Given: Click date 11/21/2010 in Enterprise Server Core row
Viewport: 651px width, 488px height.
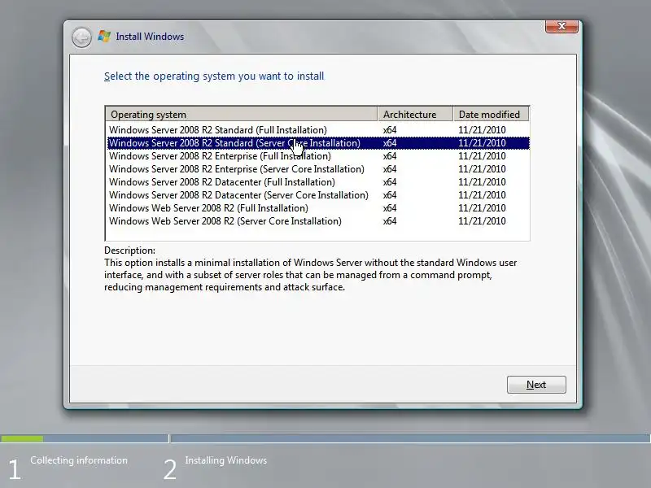Looking at the screenshot, I should pos(482,169).
